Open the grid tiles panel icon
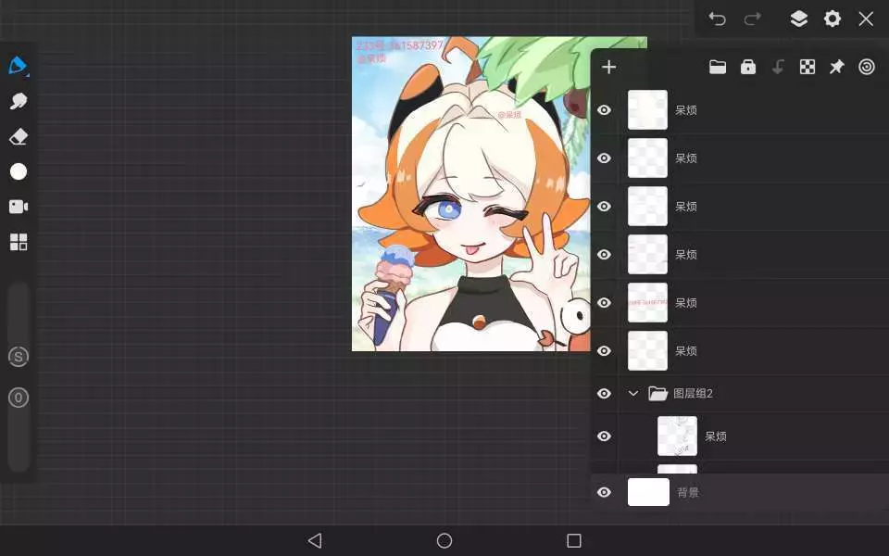Screen dimensions: 889x556 (x=19, y=242)
